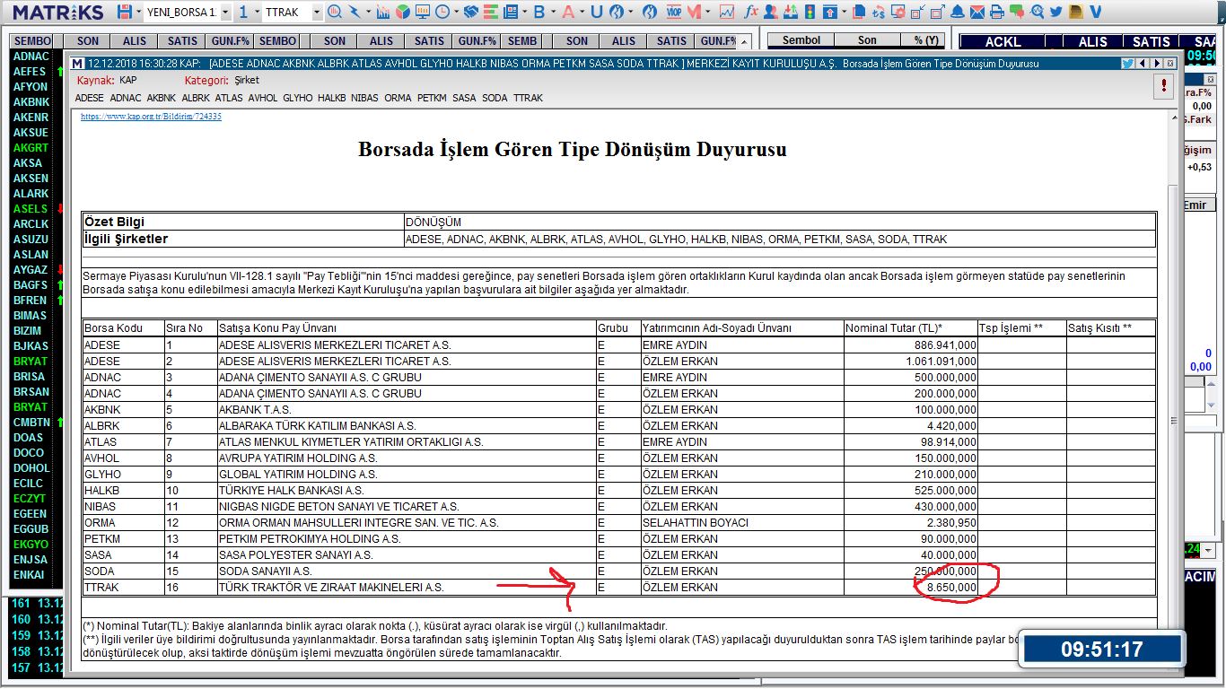Click Twitter share icon in news title bar

point(1128,63)
